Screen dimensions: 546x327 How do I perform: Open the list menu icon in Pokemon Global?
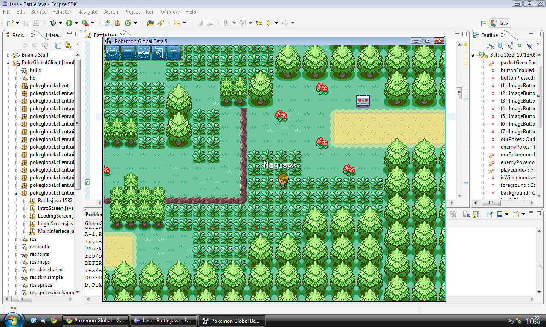128,52
